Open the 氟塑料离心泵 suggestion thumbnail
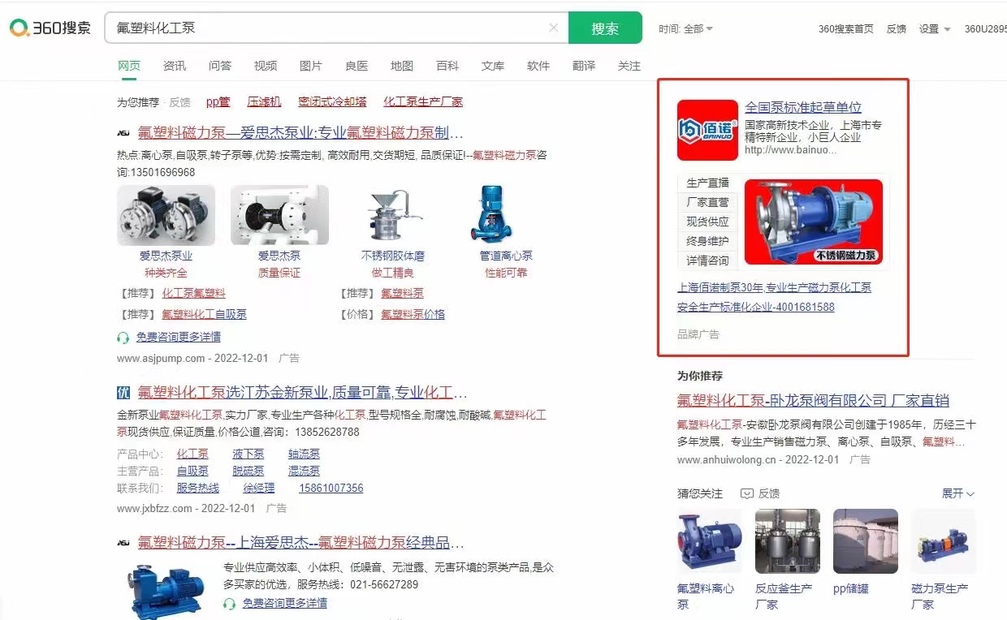1007x620 pixels. pyautogui.click(x=710, y=541)
